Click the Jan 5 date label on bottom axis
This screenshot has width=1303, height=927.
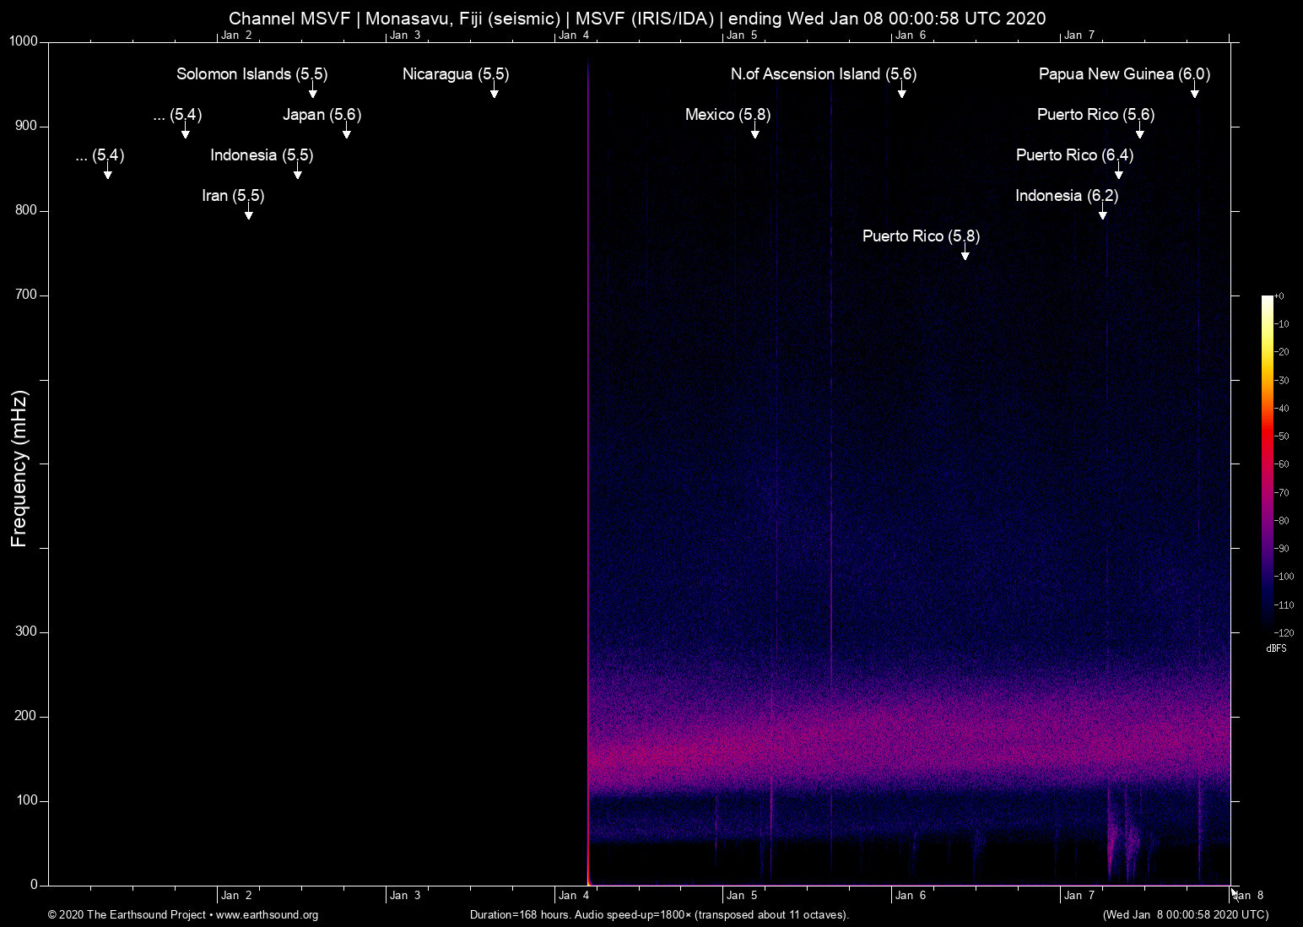[742, 896]
